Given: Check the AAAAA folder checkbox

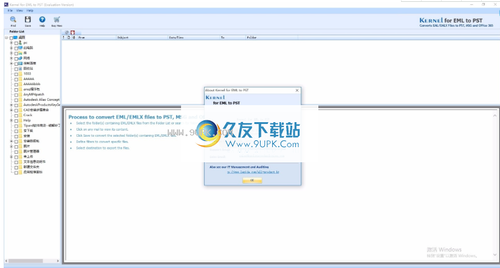Looking at the screenshot, I should [x=16, y=79].
